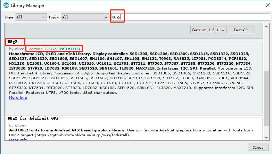The image size is (272, 154).
Task: Click the INSTALLED status label
Action: click(x=69, y=49)
